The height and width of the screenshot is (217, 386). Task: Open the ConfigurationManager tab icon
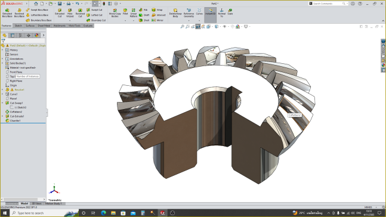tap(20, 35)
